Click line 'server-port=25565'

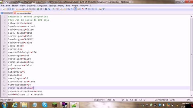tap(20, 36)
